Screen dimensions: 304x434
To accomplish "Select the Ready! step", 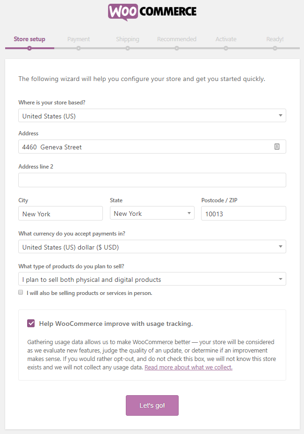I will tap(275, 39).
